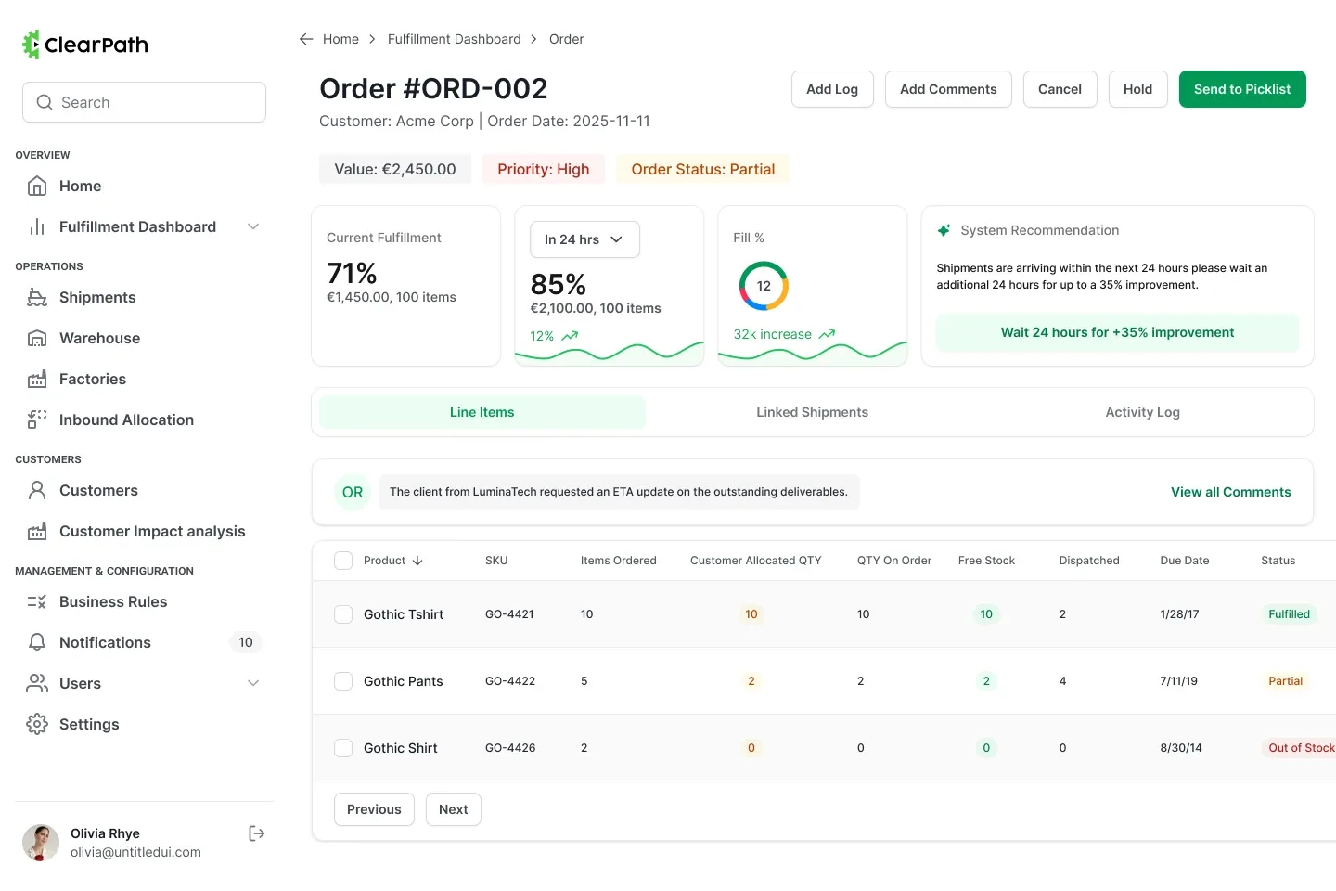
Task: Expand the Fulfillment Dashboard chevron
Action: coord(253,226)
